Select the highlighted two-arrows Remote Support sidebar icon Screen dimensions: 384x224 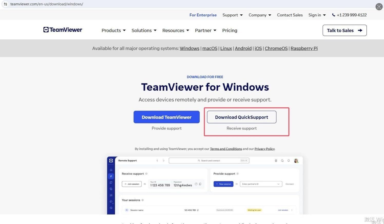click(111, 176)
